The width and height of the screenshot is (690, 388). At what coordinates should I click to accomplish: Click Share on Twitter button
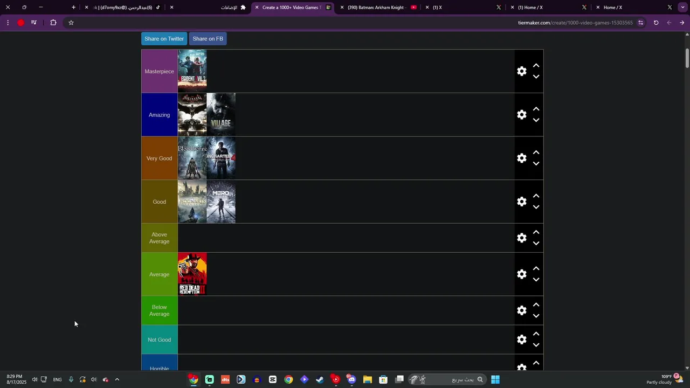click(164, 39)
